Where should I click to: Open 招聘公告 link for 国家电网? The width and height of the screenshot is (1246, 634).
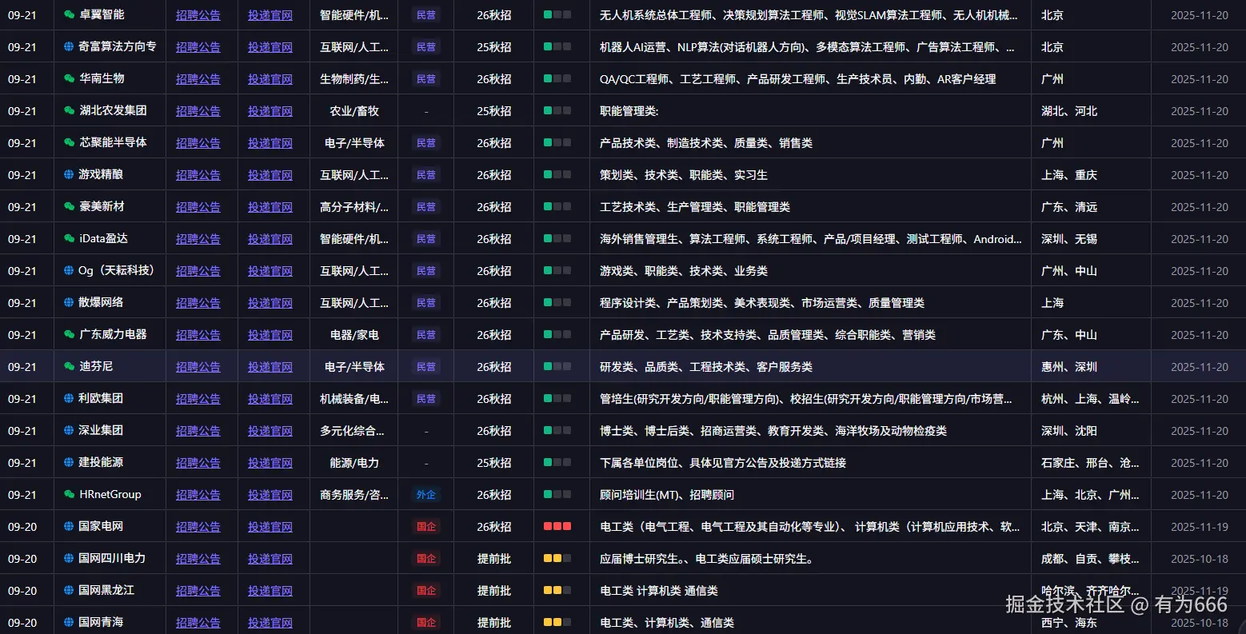pos(198,527)
